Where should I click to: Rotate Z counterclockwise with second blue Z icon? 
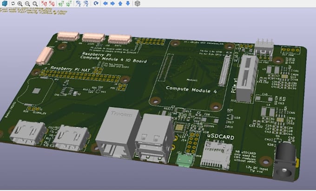86,3
